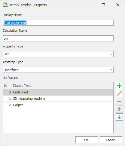Screen dimensions: 125x146
Task: Move list value up with gray arrow
Action: 119,109
